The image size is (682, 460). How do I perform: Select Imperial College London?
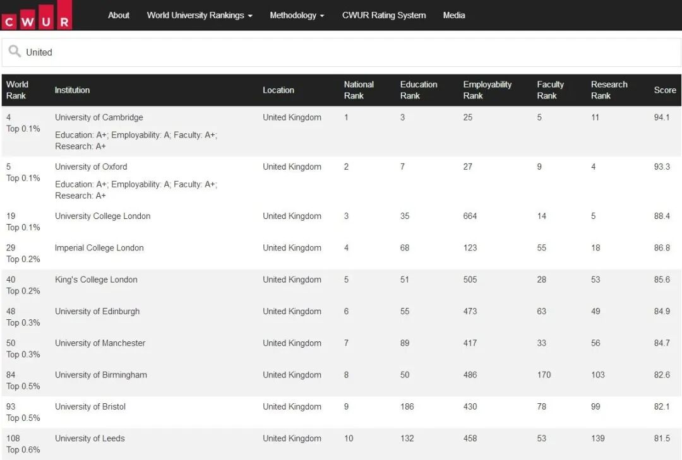click(99, 248)
